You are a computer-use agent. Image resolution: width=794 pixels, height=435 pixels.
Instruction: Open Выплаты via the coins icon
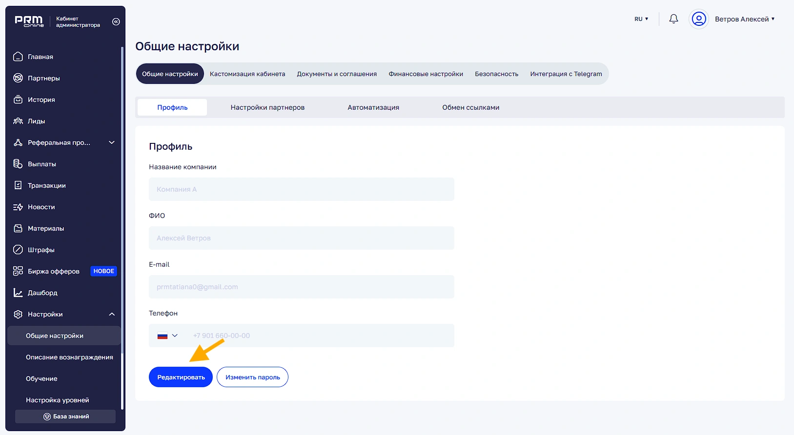18,164
